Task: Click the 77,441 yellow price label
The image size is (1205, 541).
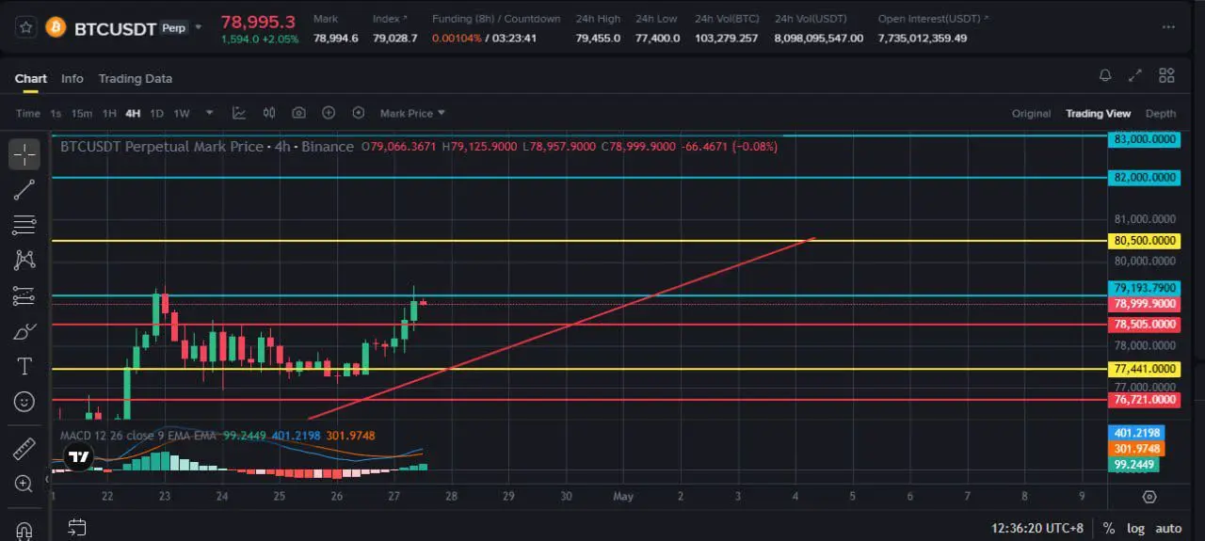Action: tap(1145, 369)
